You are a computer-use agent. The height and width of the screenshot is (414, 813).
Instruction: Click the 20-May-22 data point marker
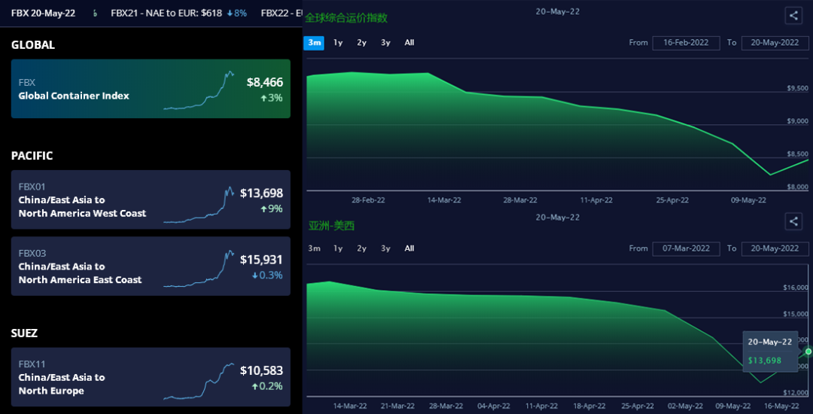pos(808,352)
